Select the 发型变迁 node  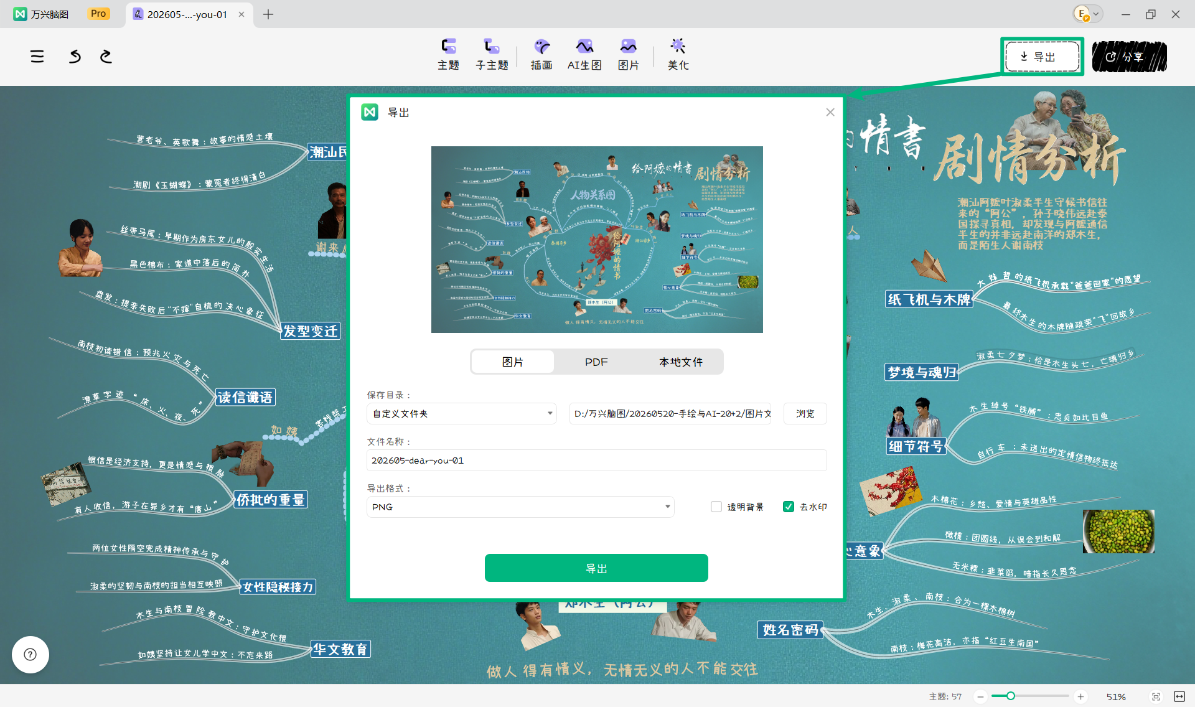311,331
